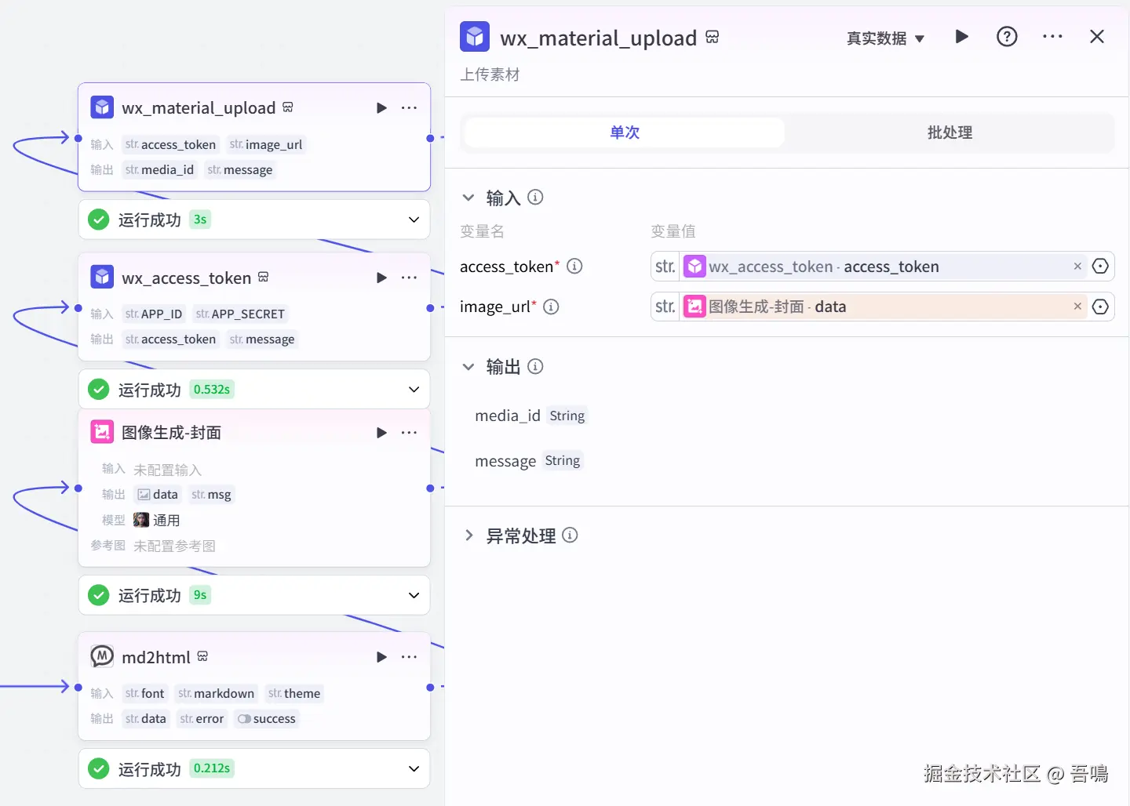Open the 真实数据 dropdown in panel header
The width and height of the screenshot is (1130, 806).
[x=885, y=38]
